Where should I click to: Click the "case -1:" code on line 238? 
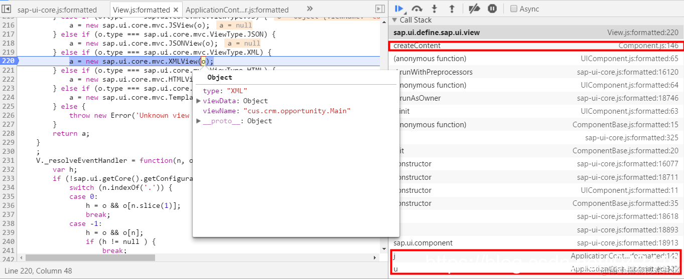(86, 223)
